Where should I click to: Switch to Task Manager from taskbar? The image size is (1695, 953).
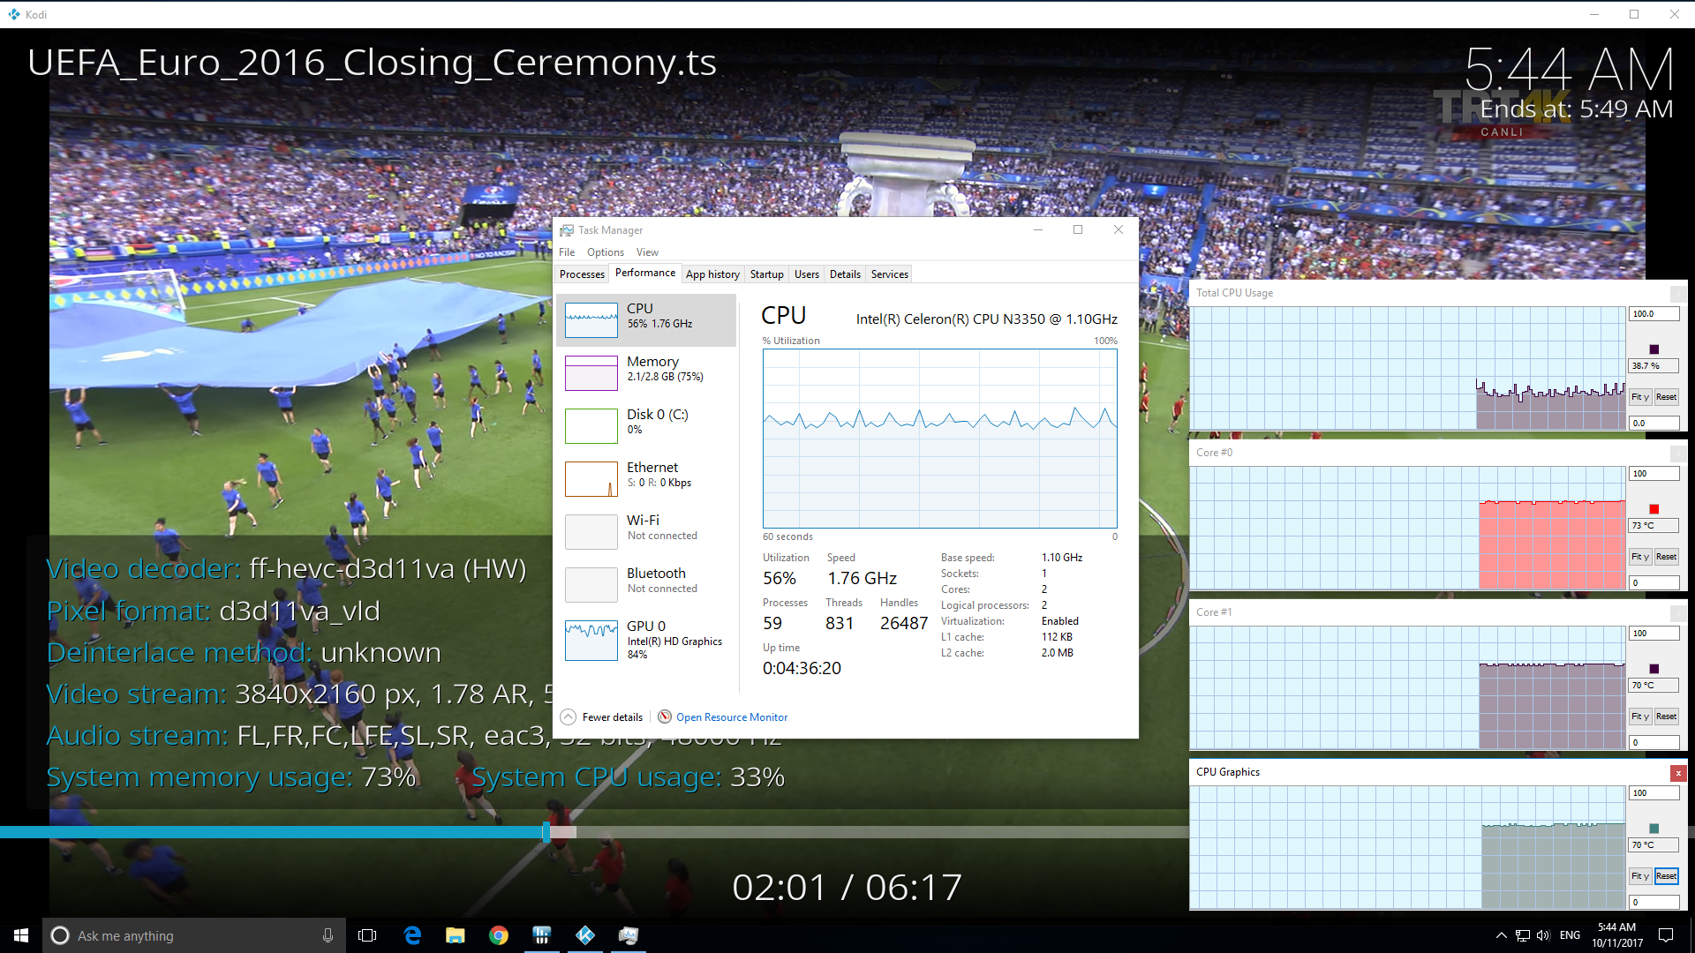pos(629,935)
